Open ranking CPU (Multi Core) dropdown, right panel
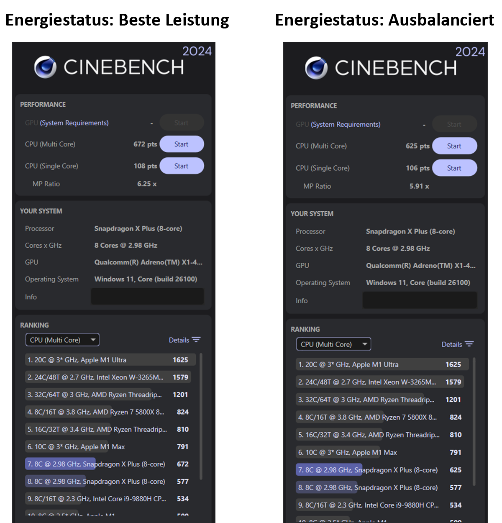Viewport: 502px width, 523px height. tap(333, 344)
